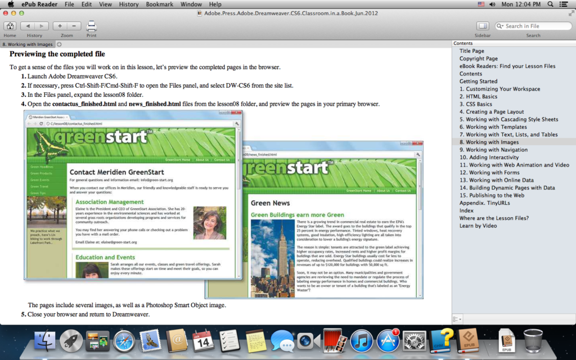Open Photo Booth in Dock
This screenshot has height=360, width=576.
click(335, 341)
